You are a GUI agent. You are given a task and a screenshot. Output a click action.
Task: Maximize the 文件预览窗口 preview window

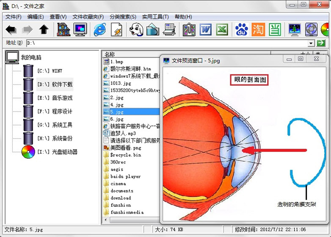click(301, 59)
